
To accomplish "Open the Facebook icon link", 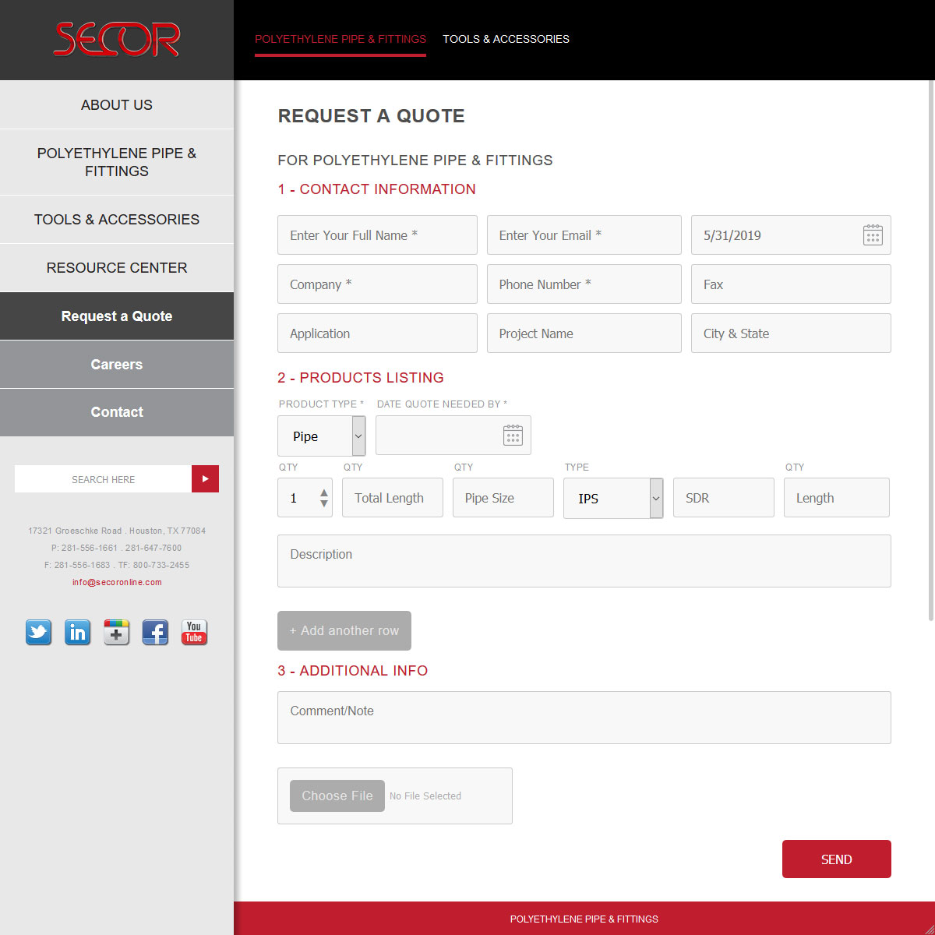I will (155, 632).
